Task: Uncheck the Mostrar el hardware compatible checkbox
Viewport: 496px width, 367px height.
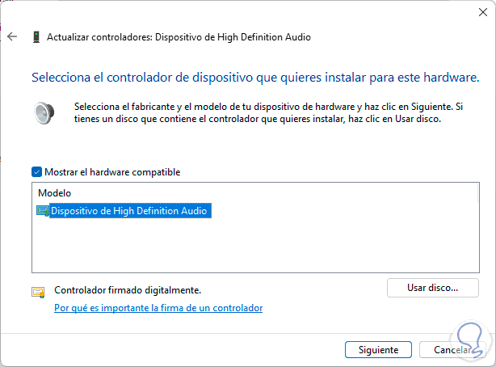Action: pyautogui.click(x=36, y=172)
